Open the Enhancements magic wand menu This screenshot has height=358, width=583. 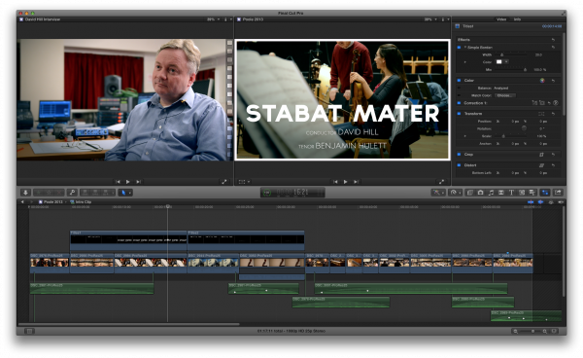438,193
